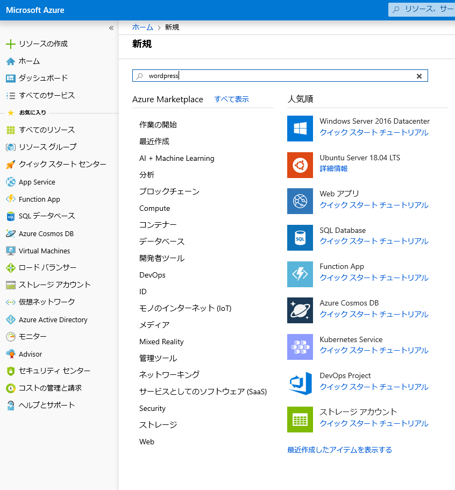Open Azure Cosmos DB planet icon

(x=300, y=310)
